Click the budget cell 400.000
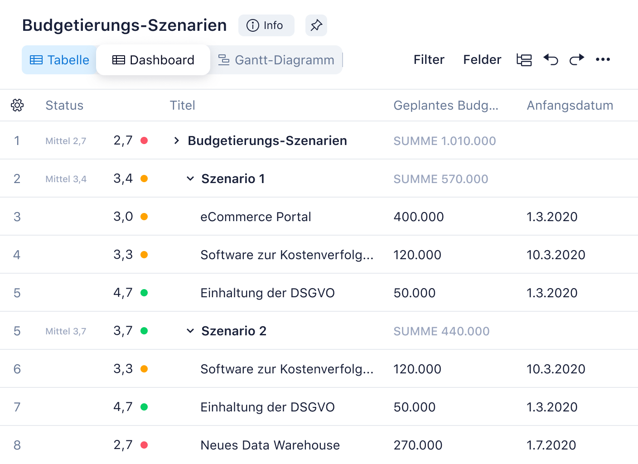This screenshot has width=638, height=464. coord(419,217)
